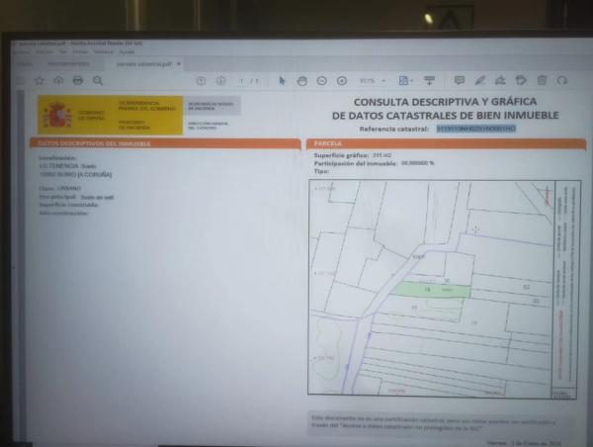This screenshot has height=447, width=593.
Task: Open the search magnifier tool
Action: pos(96,80)
